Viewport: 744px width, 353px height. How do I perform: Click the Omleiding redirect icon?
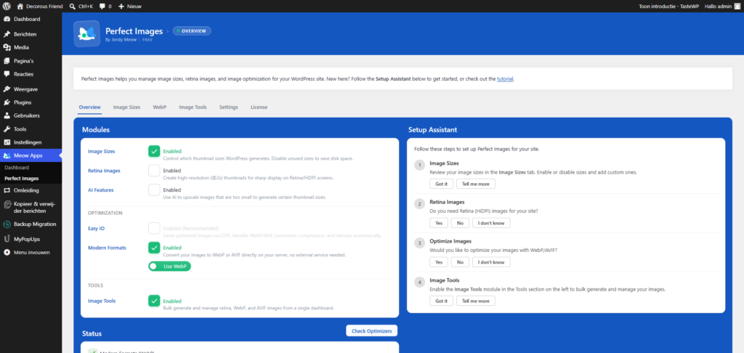click(x=7, y=190)
